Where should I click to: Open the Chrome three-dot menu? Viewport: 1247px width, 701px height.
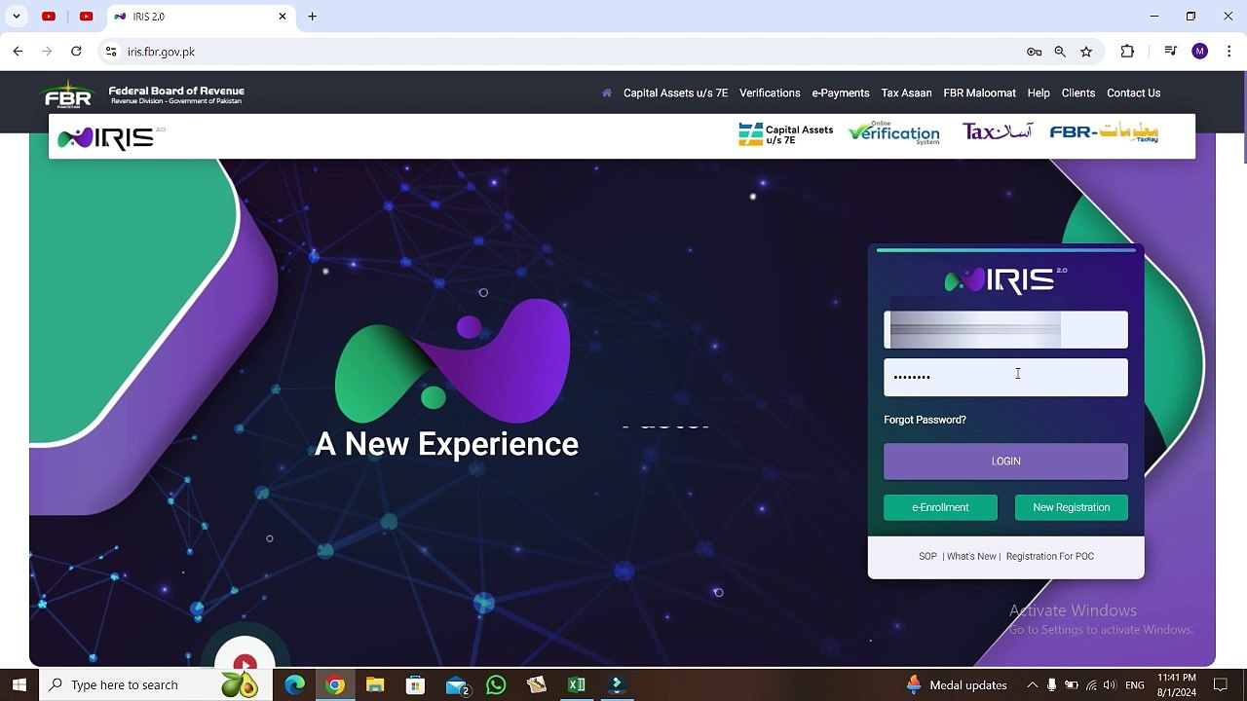[x=1229, y=52]
